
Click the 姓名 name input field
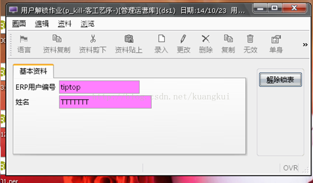click(x=105, y=102)
